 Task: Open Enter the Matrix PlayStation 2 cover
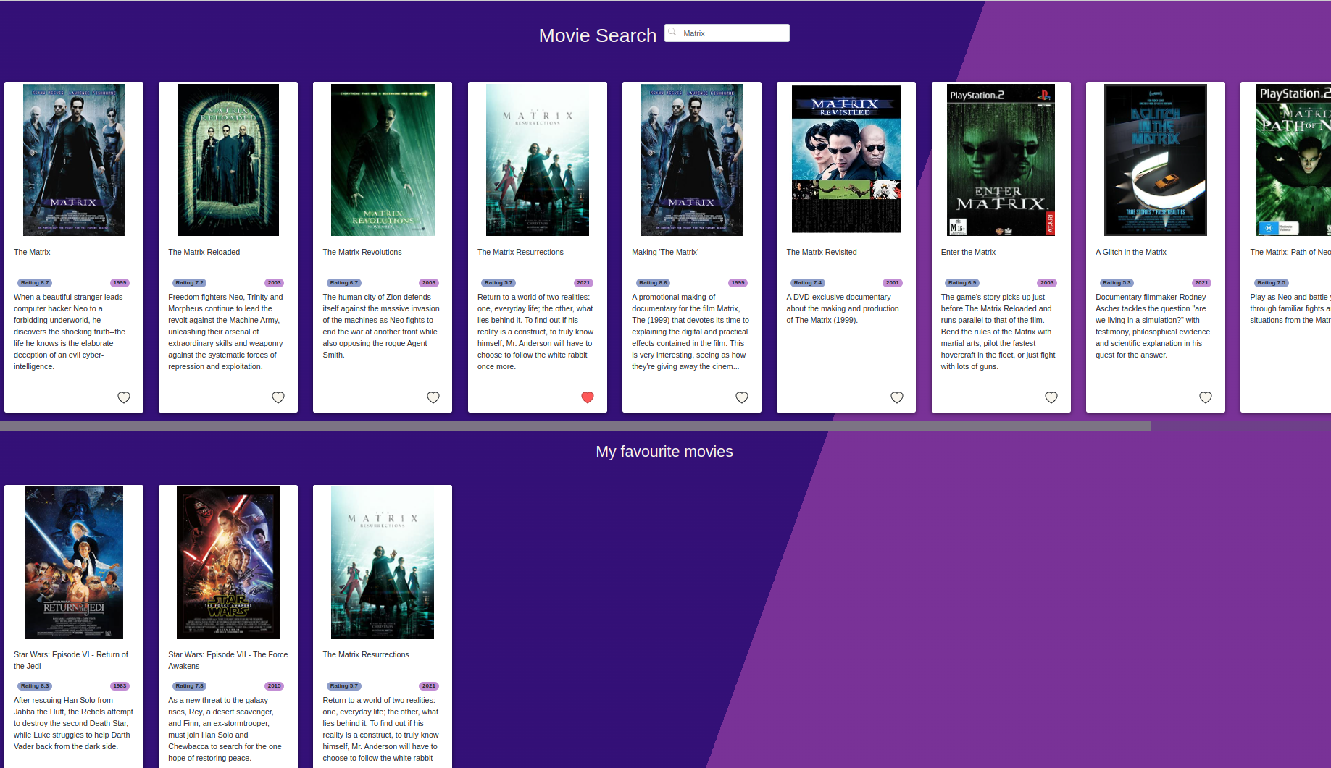click(1001, 160)
